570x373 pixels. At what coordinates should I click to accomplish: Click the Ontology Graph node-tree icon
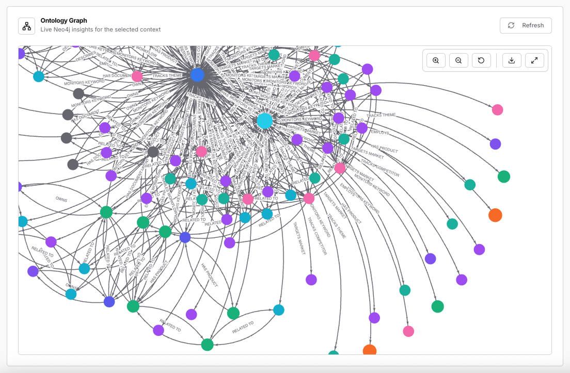tap(26, 25)
